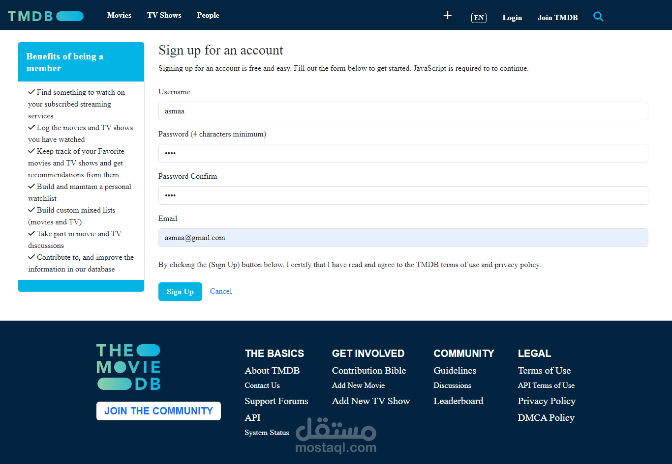This screenshot has width=672, height=464.
Task: Open the People menu
Action: (208, 15)
